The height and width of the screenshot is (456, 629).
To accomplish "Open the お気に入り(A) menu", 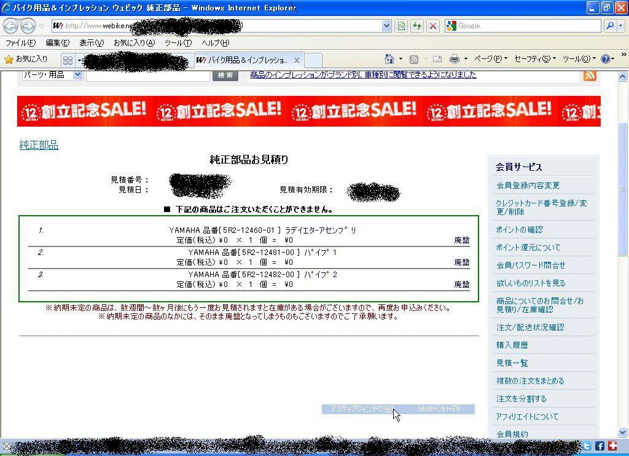I will (x=134, y=43).
